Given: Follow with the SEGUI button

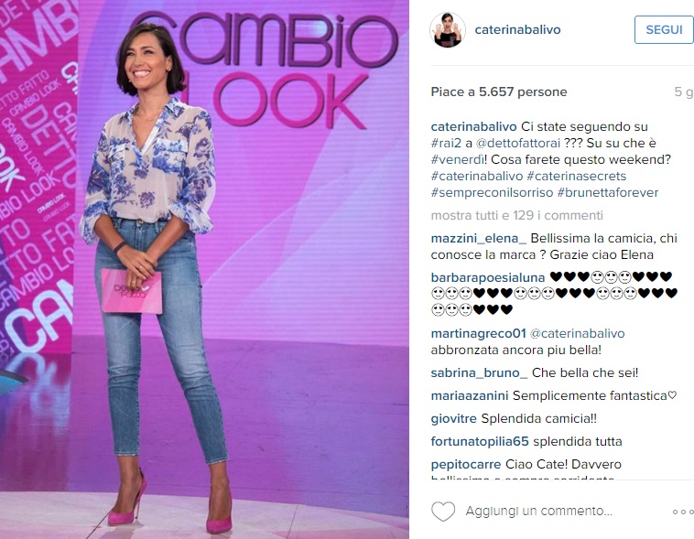Looking at the screenshot, I should coord(664,29).
